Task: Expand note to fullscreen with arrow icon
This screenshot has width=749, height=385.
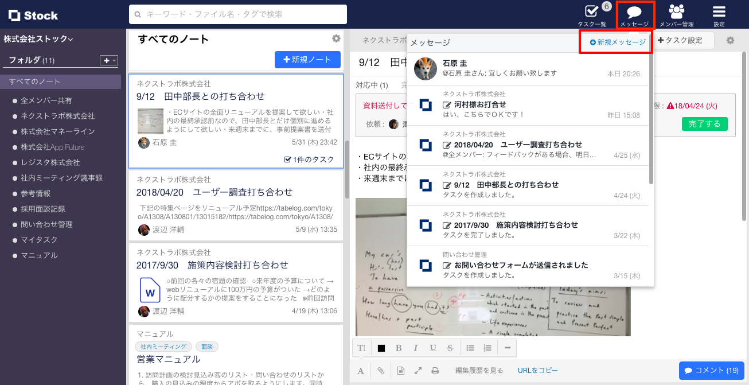Action: [x=417, y=370]
